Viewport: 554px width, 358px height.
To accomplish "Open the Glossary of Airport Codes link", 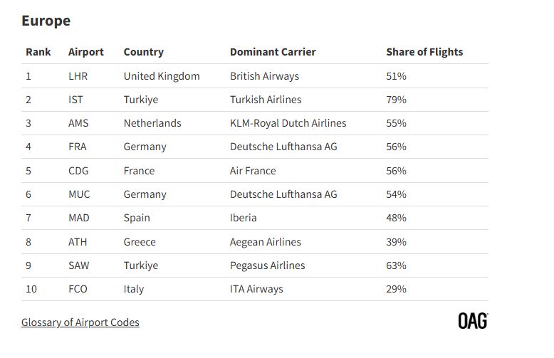I will 80,322.
